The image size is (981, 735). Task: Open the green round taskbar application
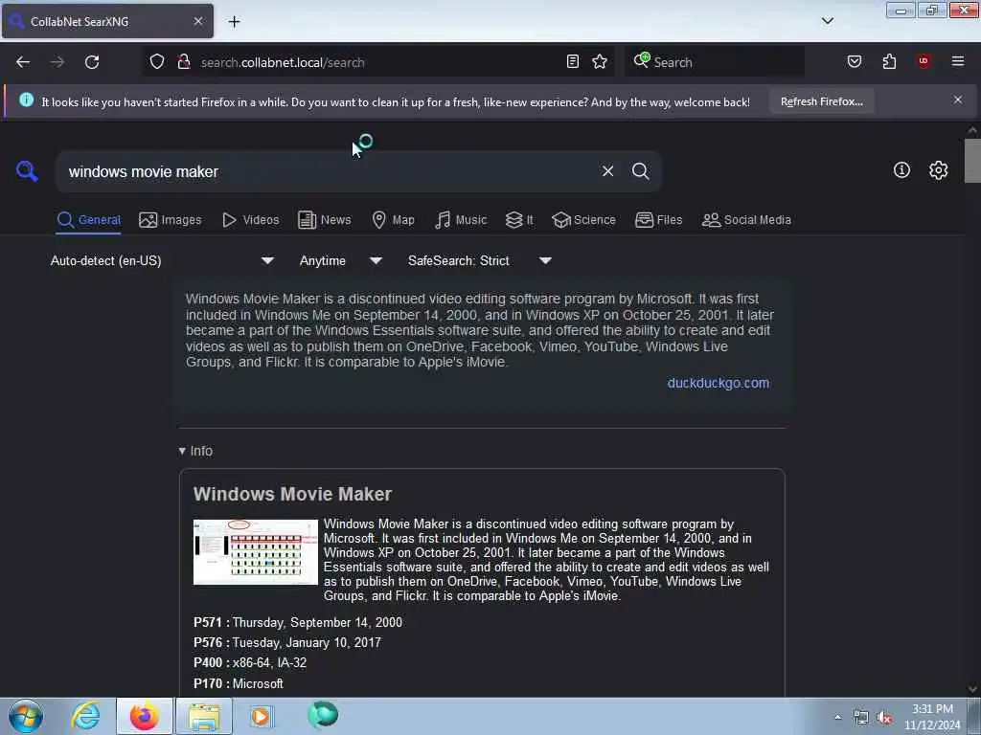point(323,715)
